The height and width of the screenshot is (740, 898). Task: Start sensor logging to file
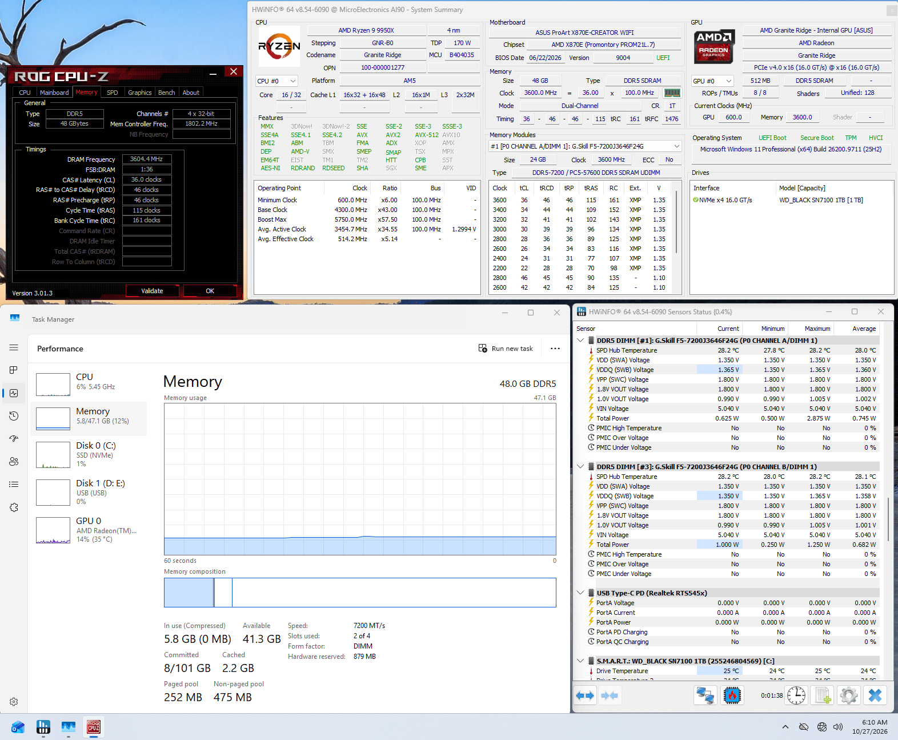tap(823, 695)
